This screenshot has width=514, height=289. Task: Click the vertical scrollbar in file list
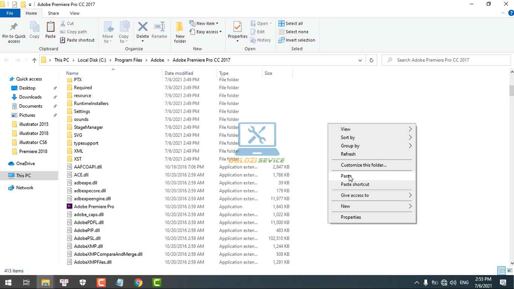(511, 90)
